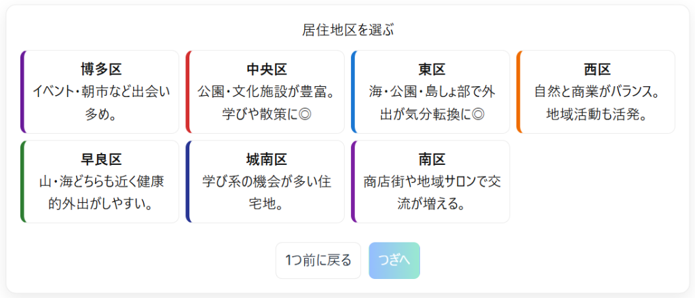Click the つぎへ next button
695x298 pixels.
click(394, 261)
